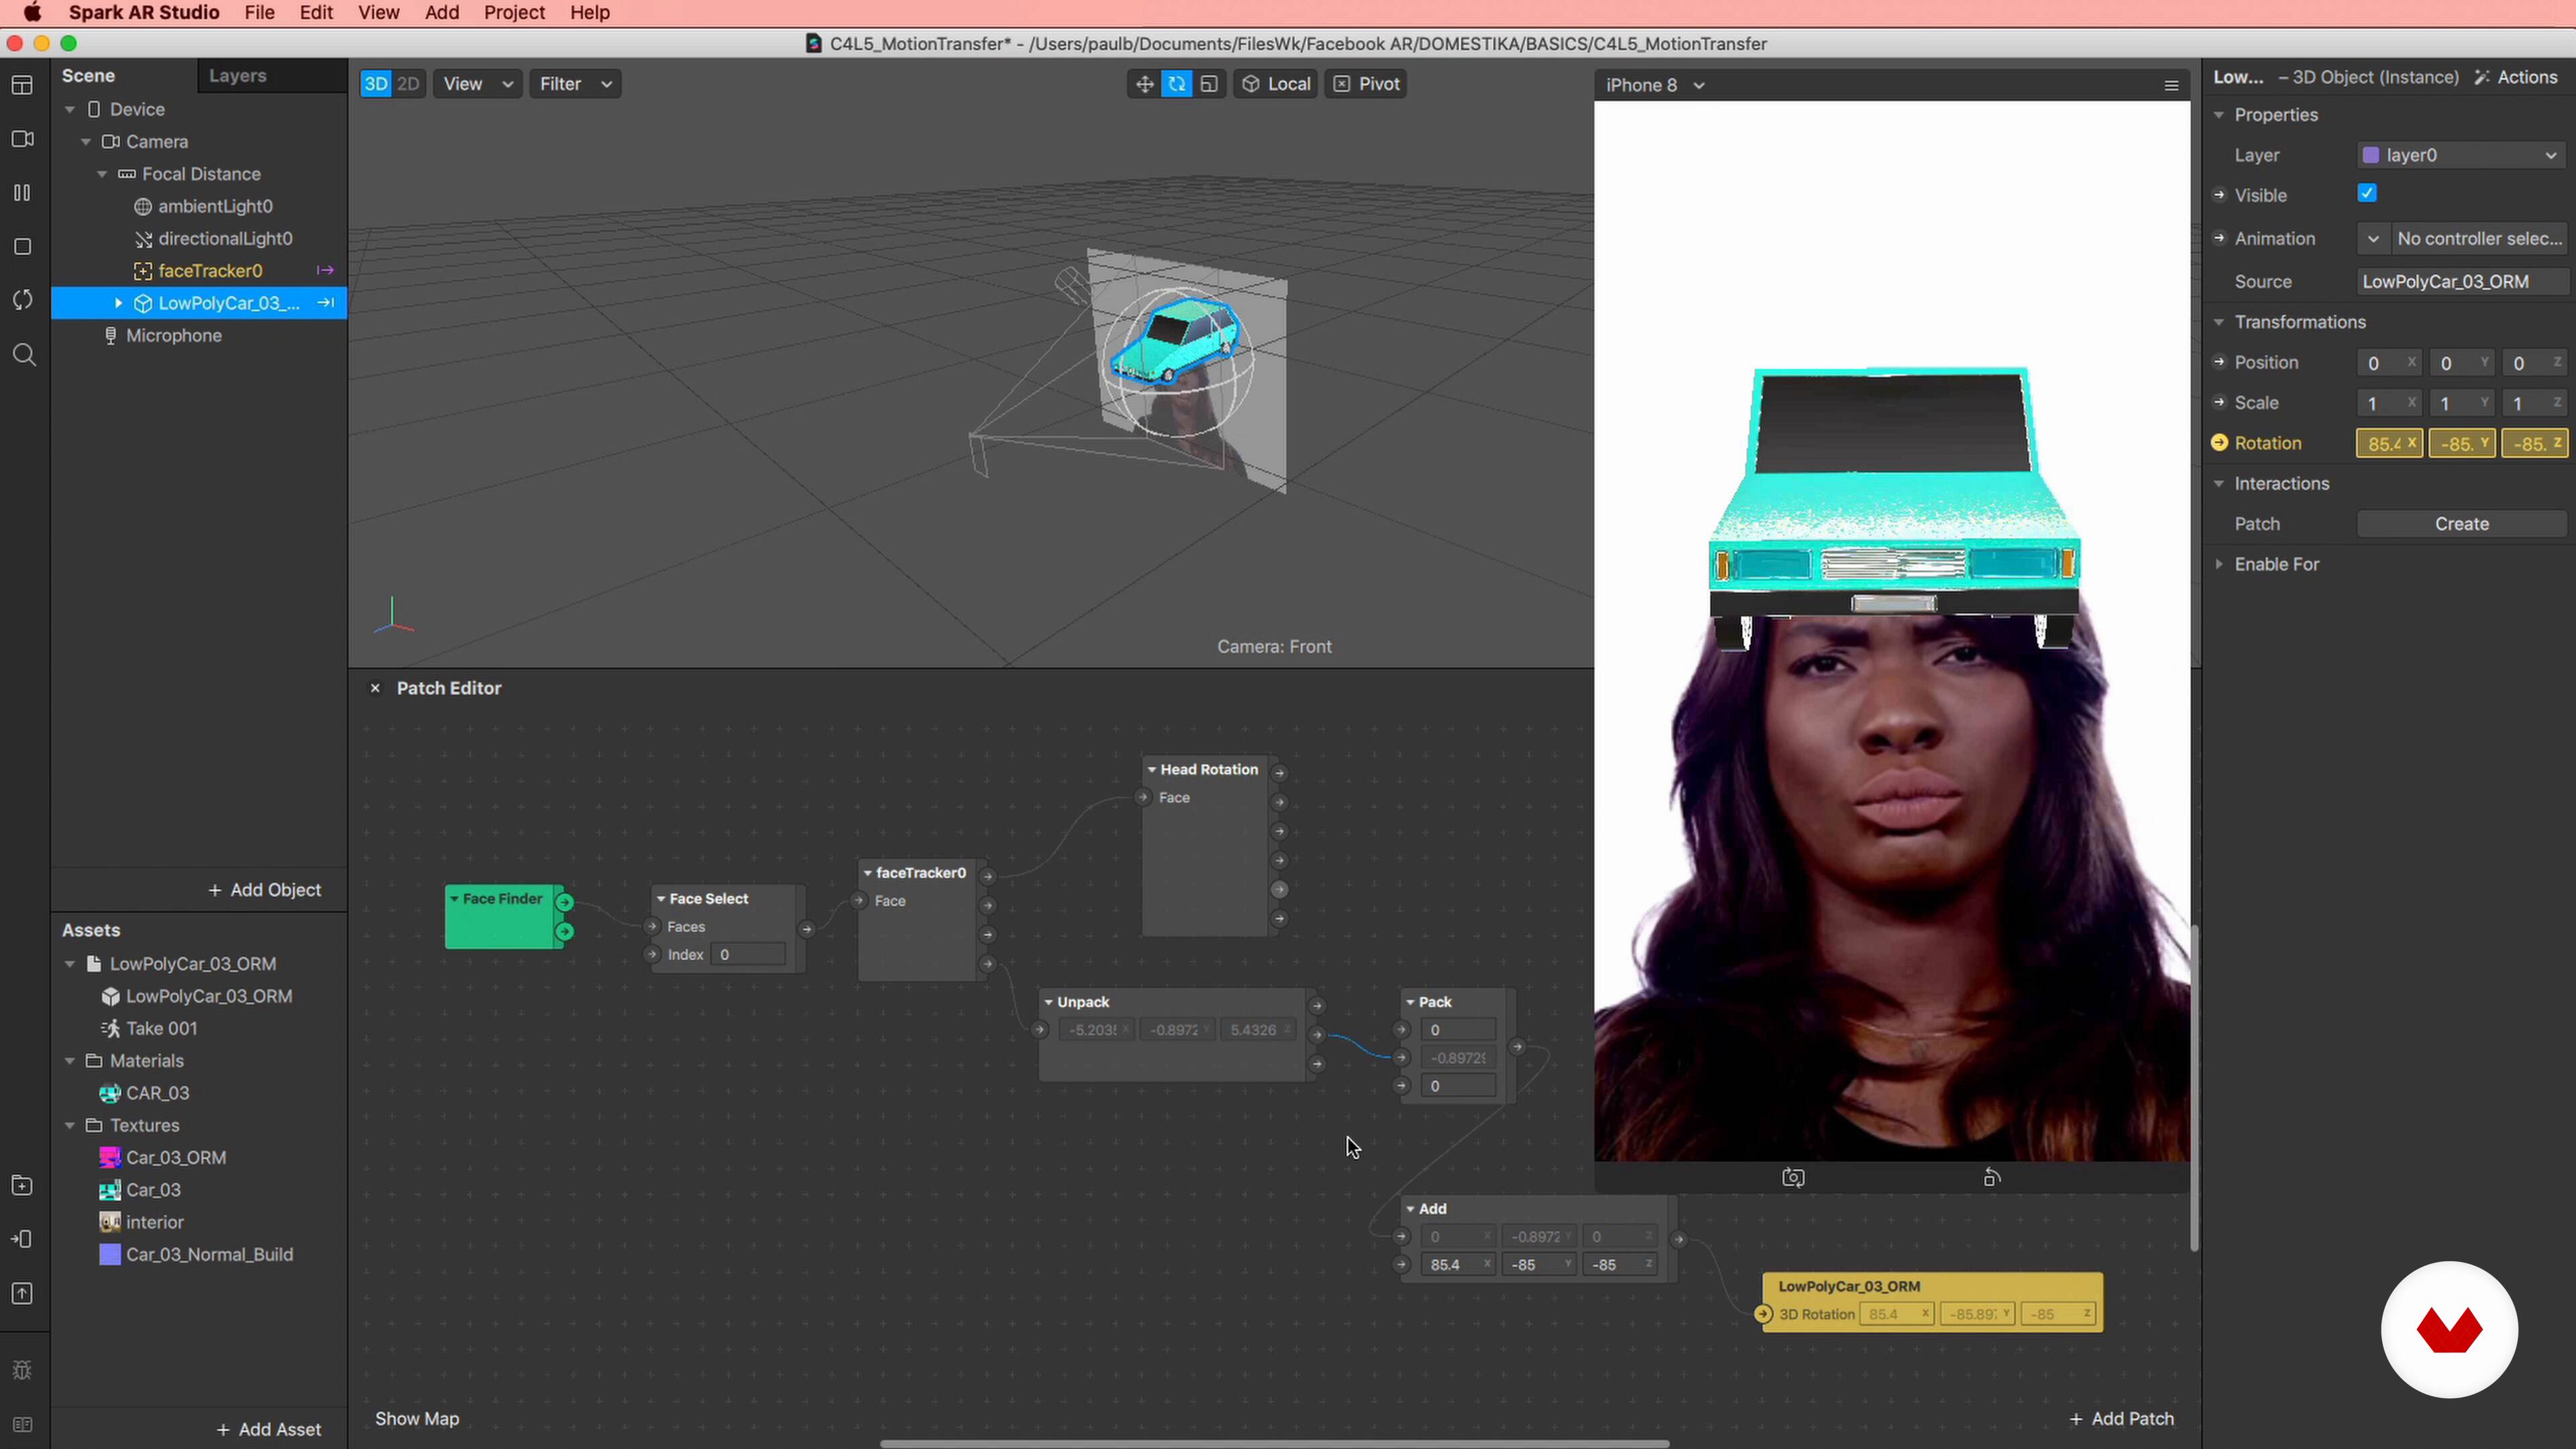Switch to the Scene tab
This screenshot has width=2576, height=1449.
pos(88,76)
